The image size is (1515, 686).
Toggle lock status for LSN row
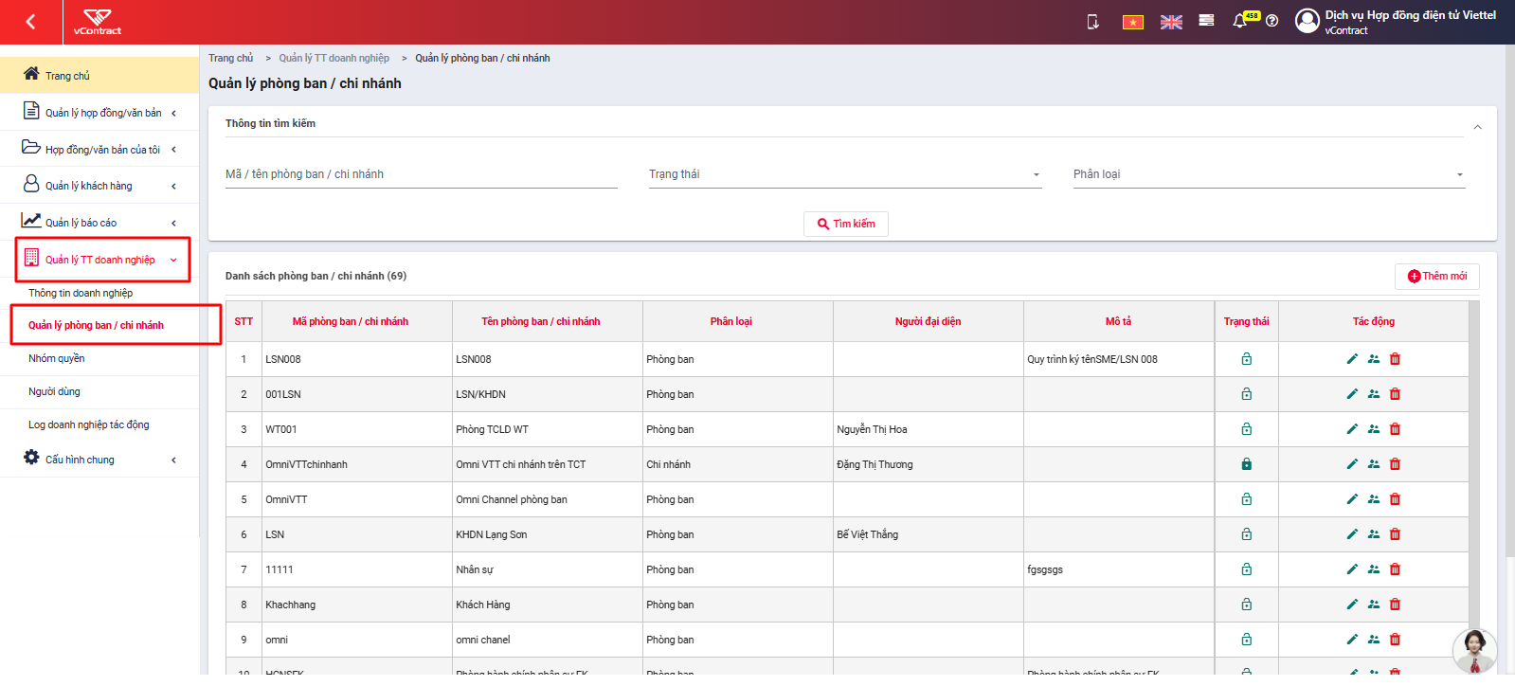coord(1247,534)
